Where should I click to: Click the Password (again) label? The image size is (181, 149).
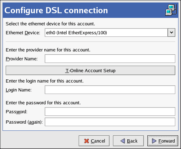[x=24, y=122]
